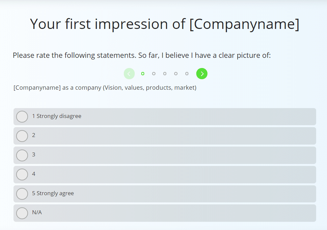
Task: Choose the N/A option
Action: tap(22, 213)
